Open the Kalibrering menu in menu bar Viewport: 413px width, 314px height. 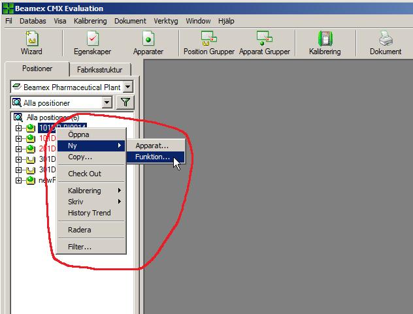click(90, 21)
